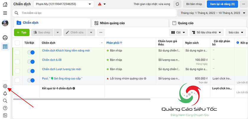
Task: Expand the arrow beside the warning triangle
Action: 105,4
